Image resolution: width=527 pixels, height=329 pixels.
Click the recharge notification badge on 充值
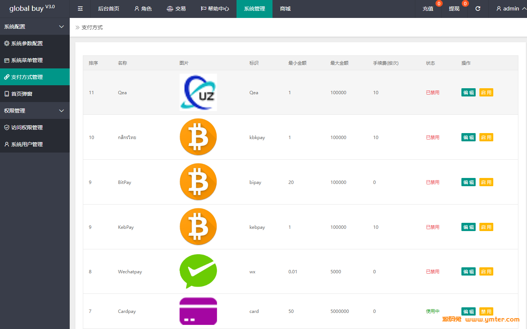[439, 4]
